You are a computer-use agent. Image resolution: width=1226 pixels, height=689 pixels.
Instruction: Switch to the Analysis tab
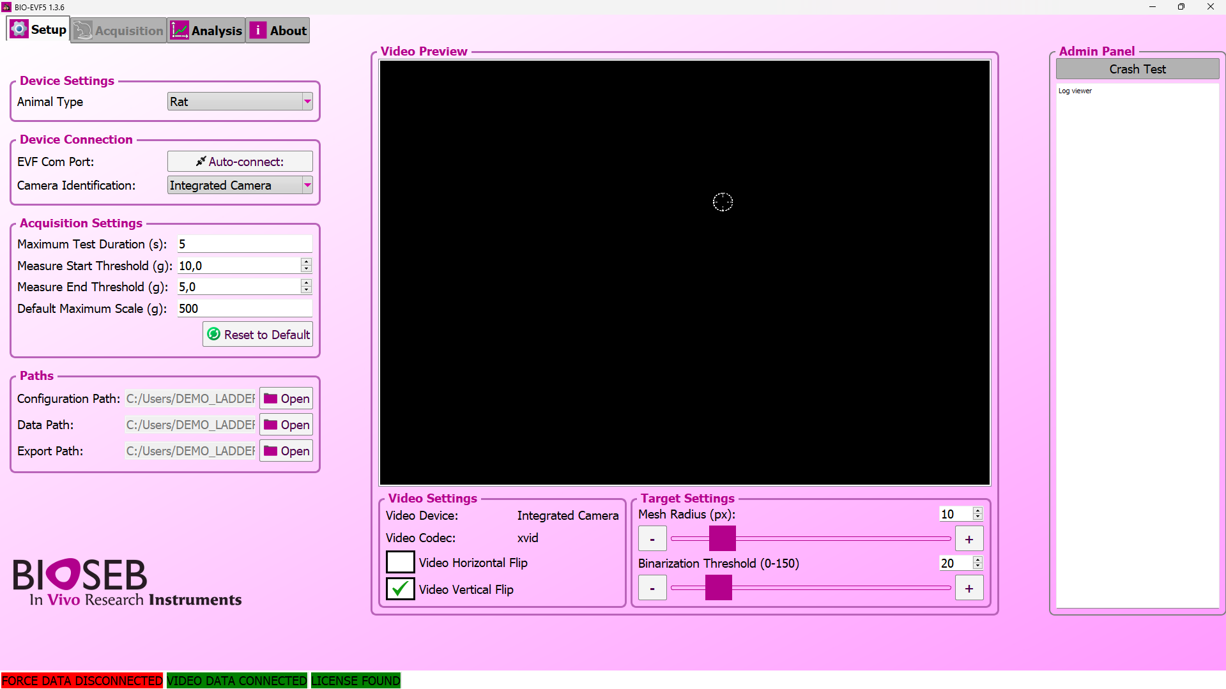[x=206, y=31]
